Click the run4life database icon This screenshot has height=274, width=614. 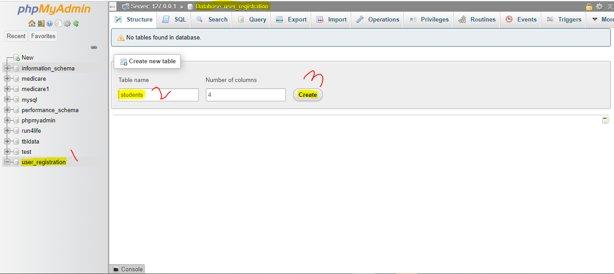[16, 131]
